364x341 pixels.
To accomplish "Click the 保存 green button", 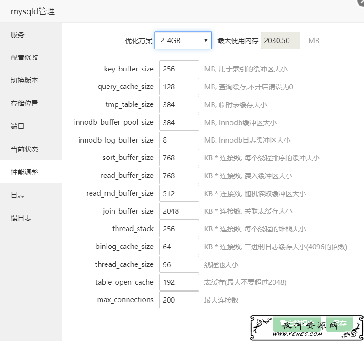I will tap(339, 324).
